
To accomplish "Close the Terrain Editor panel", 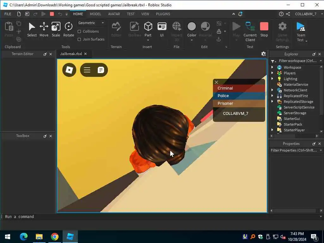I will click(51, 54).
